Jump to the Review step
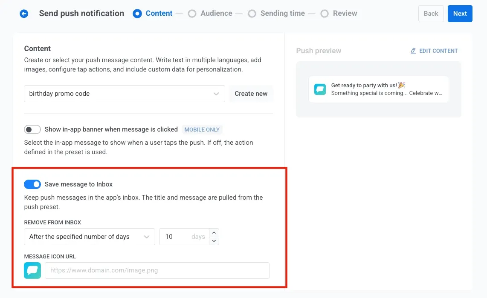Viewport: 487px width, 298px height. 324,13
